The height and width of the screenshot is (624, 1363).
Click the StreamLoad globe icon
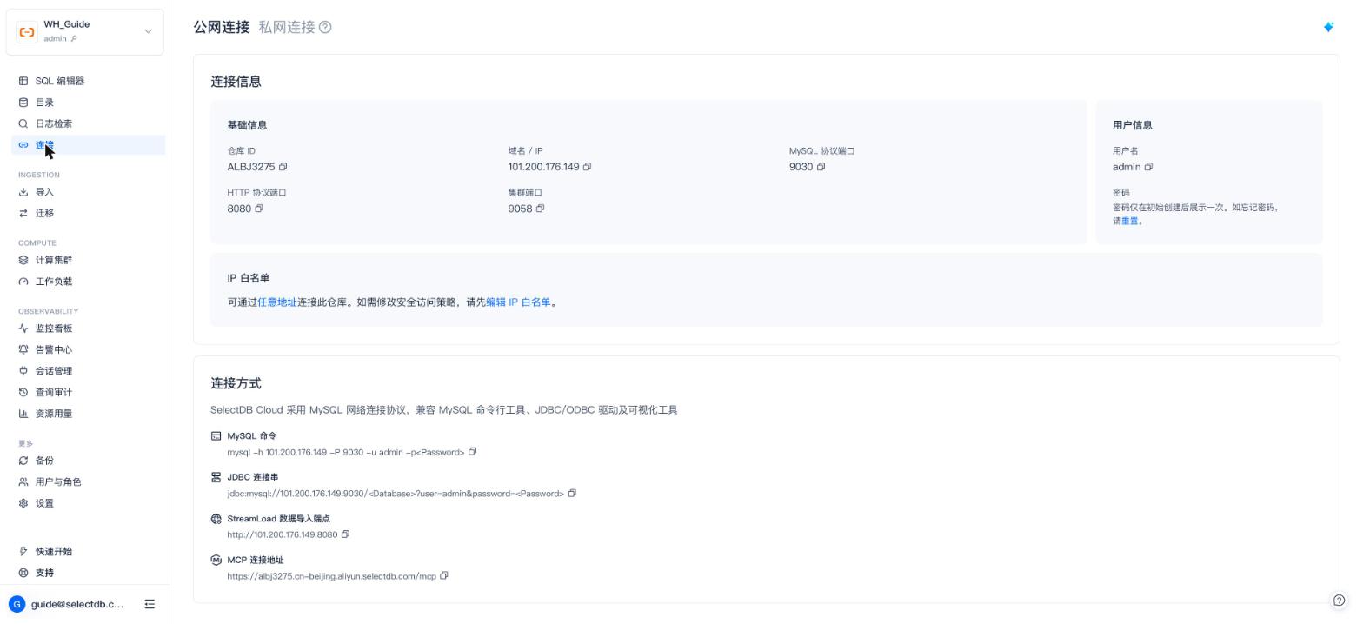pos(216,519)
